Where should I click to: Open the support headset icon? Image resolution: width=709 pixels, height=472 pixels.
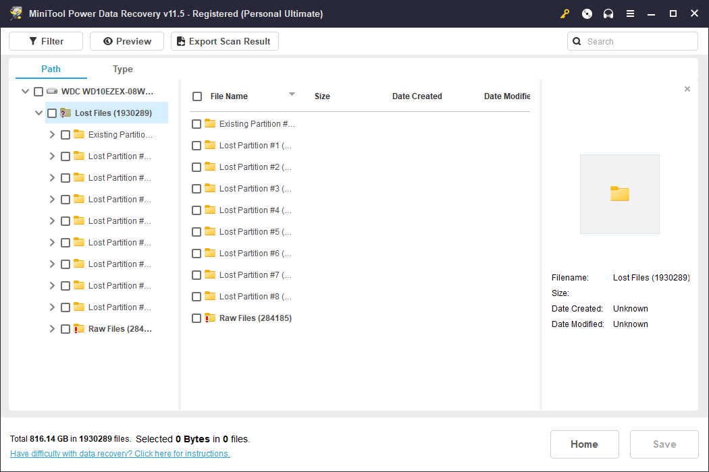(x=608, y=13)
